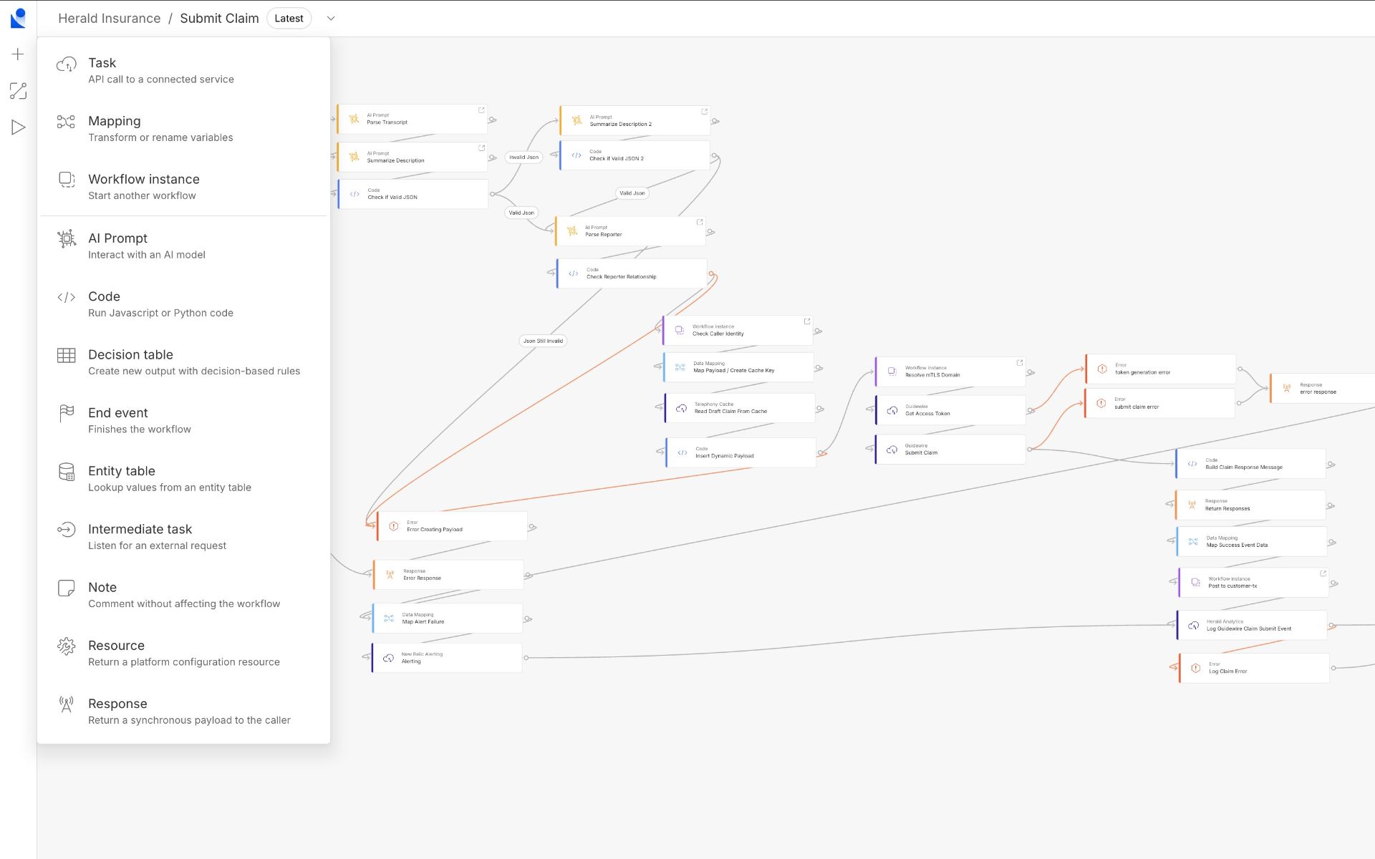Click the Code icon beside 'Run Javascript or Python code'
Screen dimensions: 1375x859
[67, 297]
